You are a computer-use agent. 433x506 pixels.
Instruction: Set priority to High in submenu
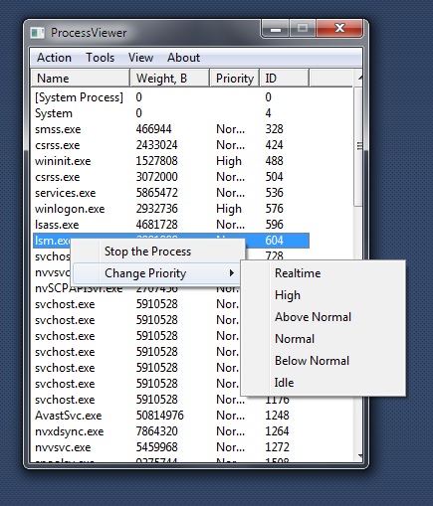pos(324,295)
